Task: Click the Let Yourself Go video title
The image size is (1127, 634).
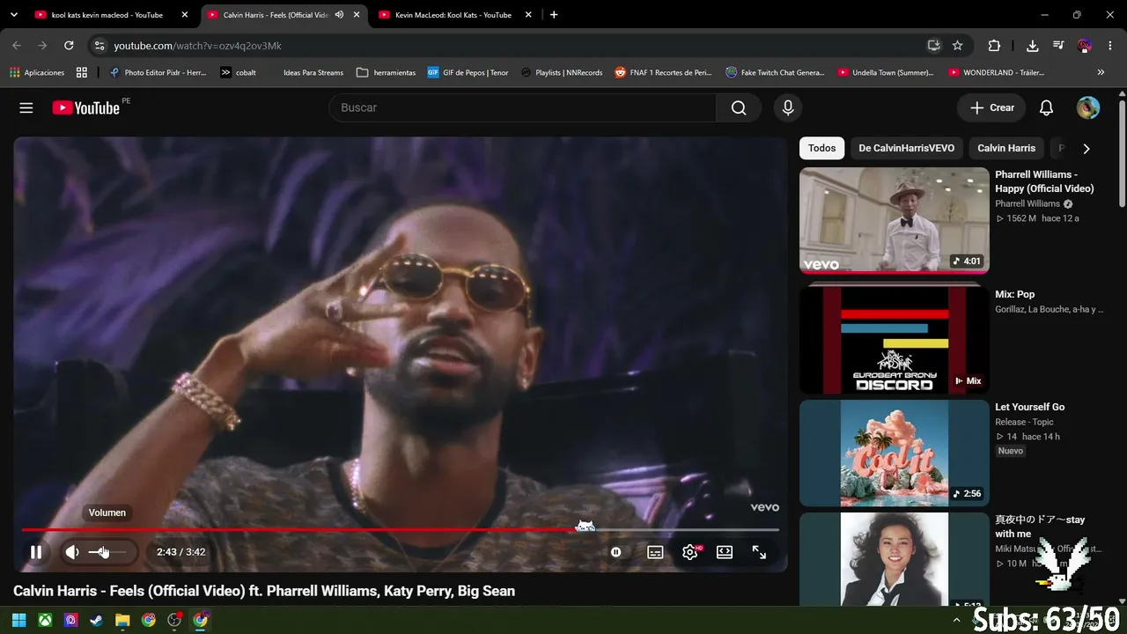Action: pos(1030,407)
